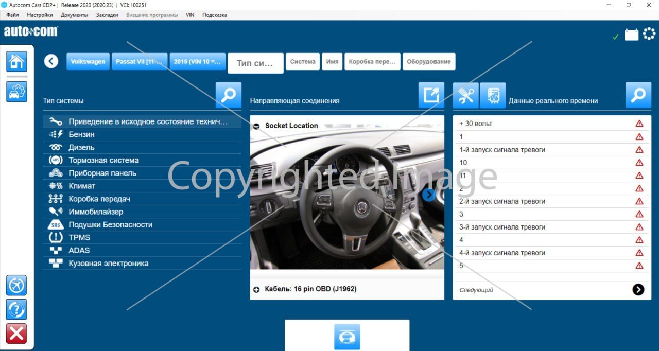Go to next page with black arrow
This screenshot has width=659, height=351.
click(x=638, y=289)
